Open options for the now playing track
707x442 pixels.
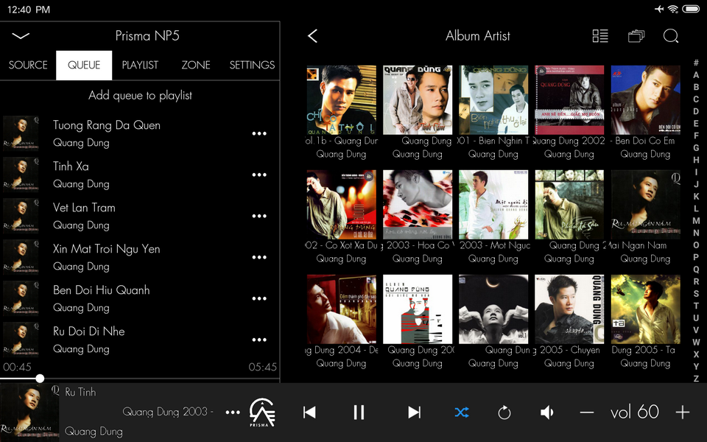[233, 413]
